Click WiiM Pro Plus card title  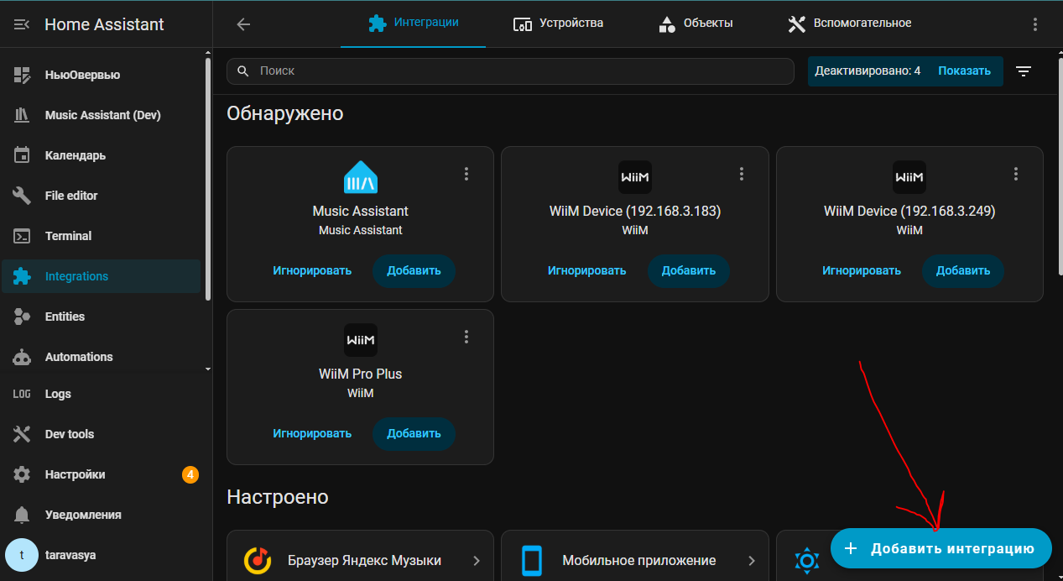pyautogui.click(x=361, y=374)
